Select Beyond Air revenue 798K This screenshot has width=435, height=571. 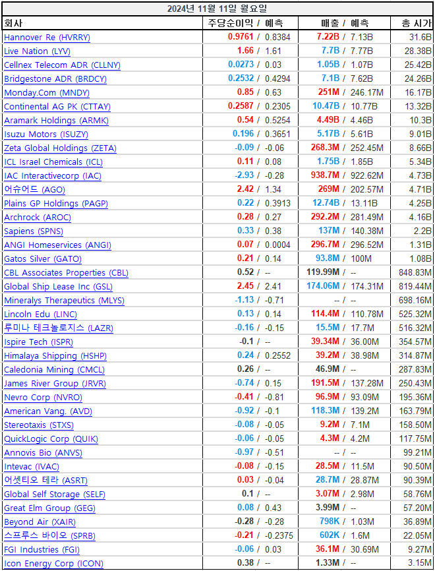coord(329,521)
